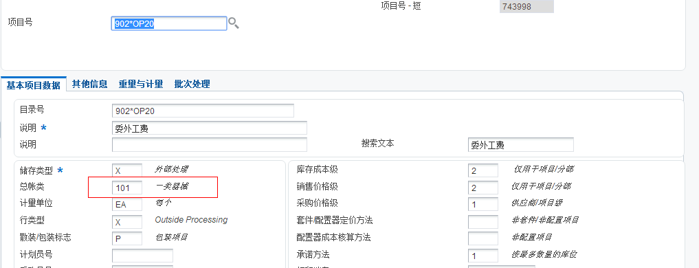Screen dimensions: 699x268
Task: Select the 供应商/项目级 description text
Action: pyautogui.click(x=537, y=203)
